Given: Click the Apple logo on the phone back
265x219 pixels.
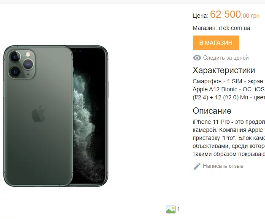Looking at the screenshot, I should tap(38, 114).
